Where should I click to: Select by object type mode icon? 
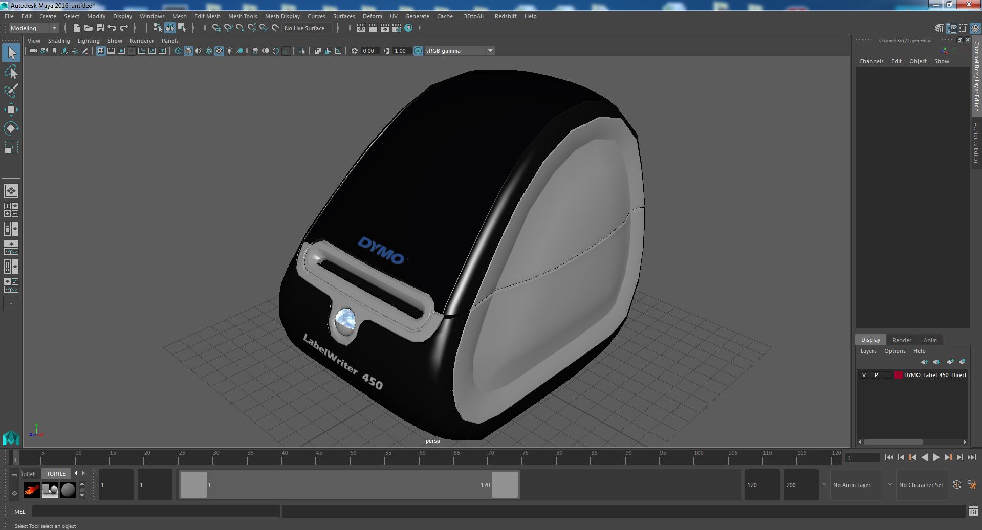(169, 28)
